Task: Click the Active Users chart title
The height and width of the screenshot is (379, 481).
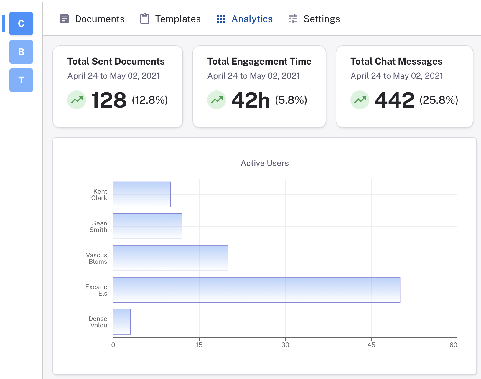Action: coord(265,163)
